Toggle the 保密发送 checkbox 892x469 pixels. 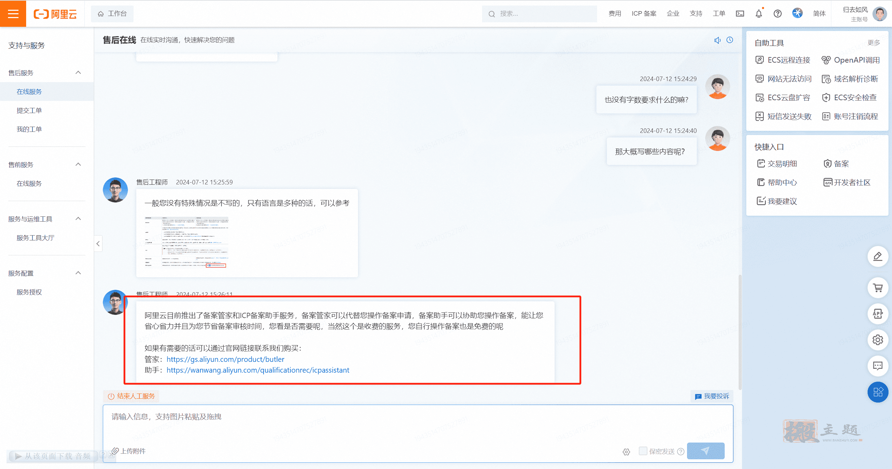pyautogui.click(x=643, y=451)
